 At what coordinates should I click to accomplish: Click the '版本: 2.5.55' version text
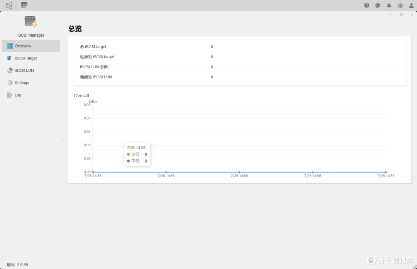pyautogui.click(x=17, y=265)
